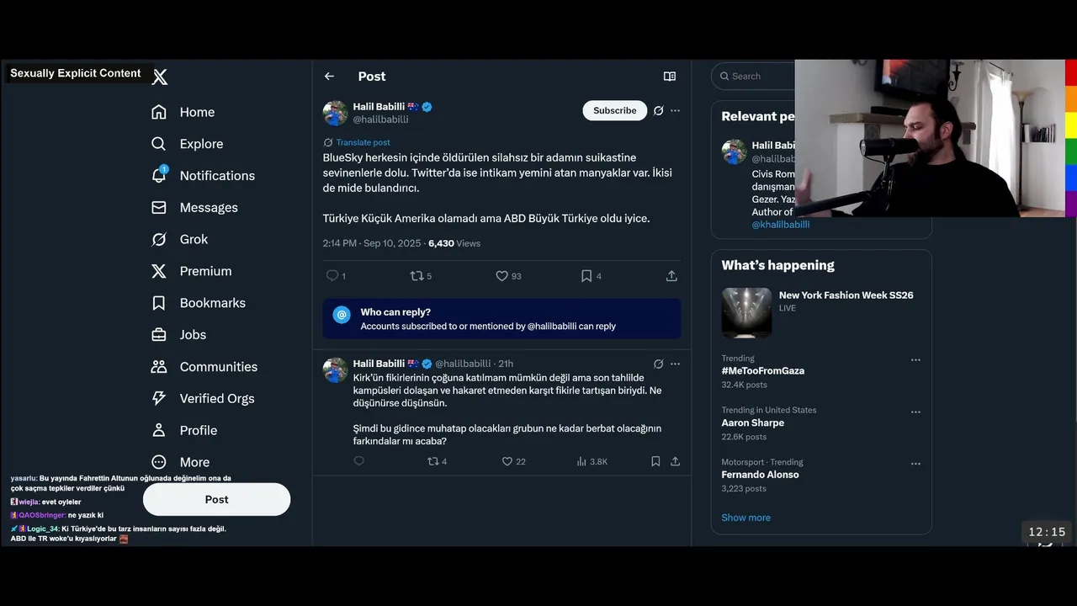Click the Who can reply info banner

click(x=501, y=319)
